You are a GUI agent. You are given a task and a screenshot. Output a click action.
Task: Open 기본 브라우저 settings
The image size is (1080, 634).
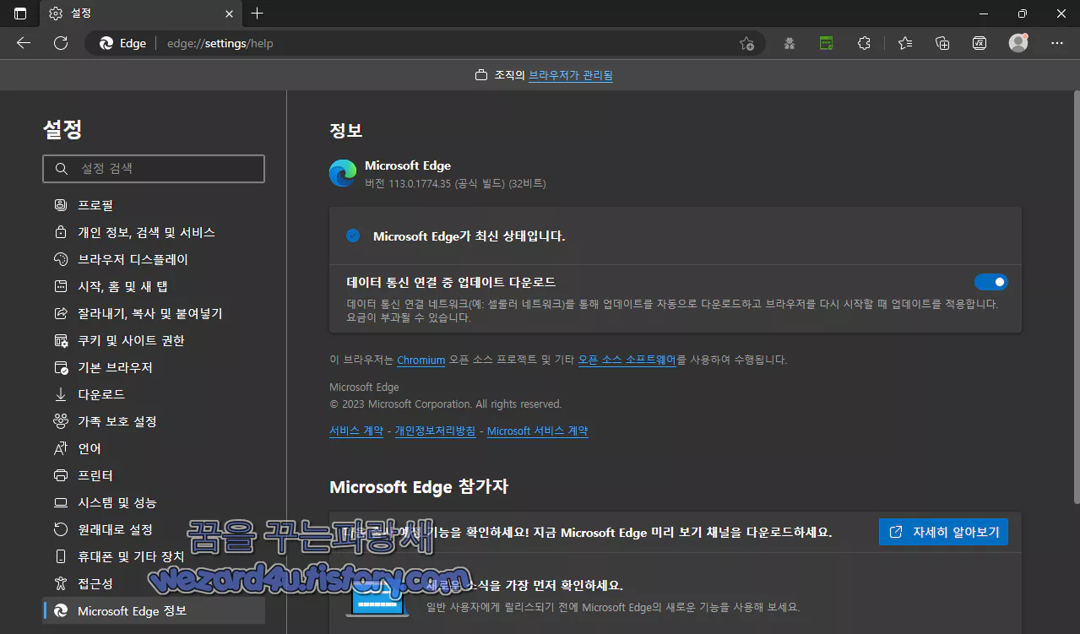point(154,367)
